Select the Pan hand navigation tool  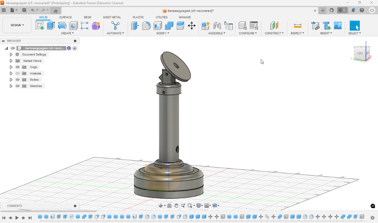click(x=176, y=205)
